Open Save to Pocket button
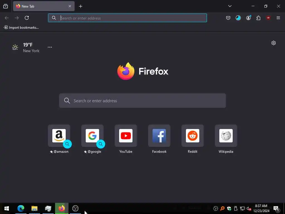The height and width of the screenshot is (214, 285). [x=228, y=18]
